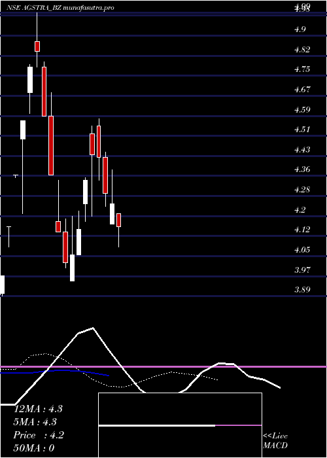Click the 50MA : 0 label
Image resolution: width=327 pixels, height=458 pixels.
[x=34, y=448]
